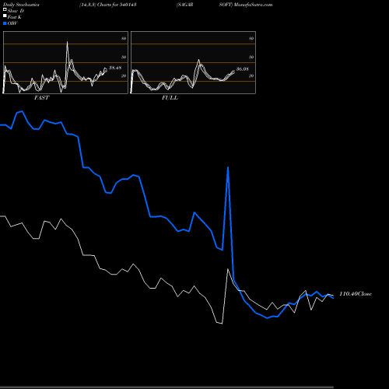This screenshot has height=389, width=389.
Task: Click the grey bar along the bottom edge
Action: (166, 387)
